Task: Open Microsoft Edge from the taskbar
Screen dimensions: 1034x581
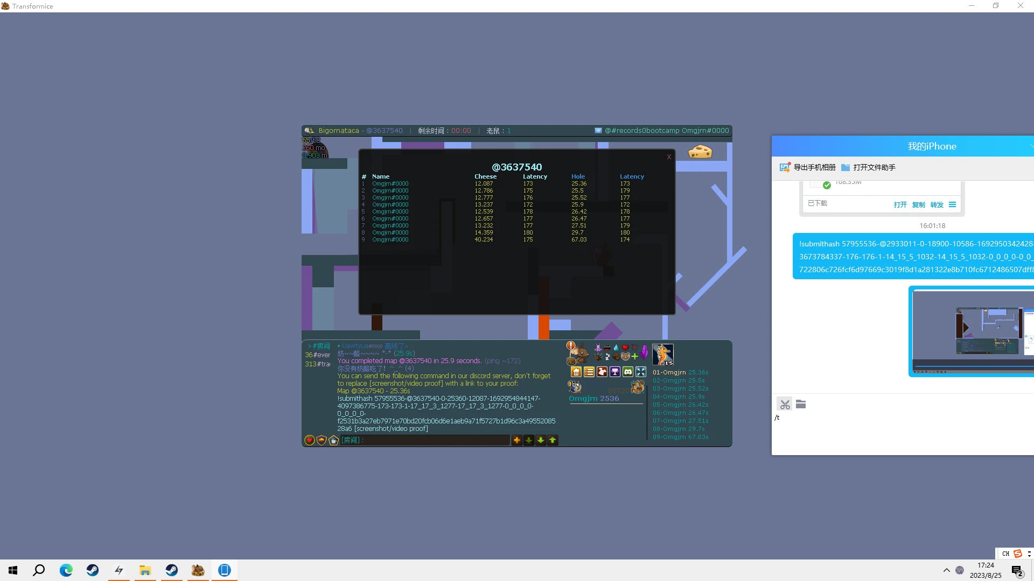Action: point(66,570)
